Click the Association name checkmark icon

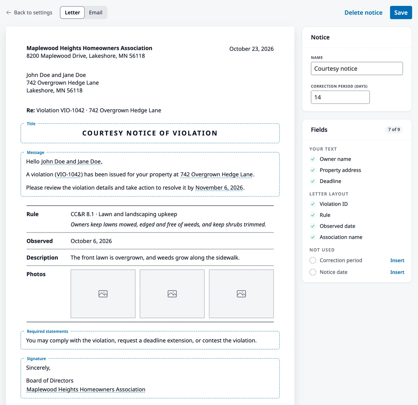313,237
